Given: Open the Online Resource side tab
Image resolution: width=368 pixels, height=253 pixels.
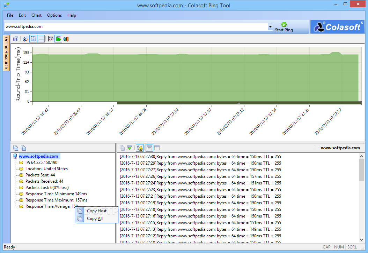Looking at the screenshot, I should [x=6, y=53].
